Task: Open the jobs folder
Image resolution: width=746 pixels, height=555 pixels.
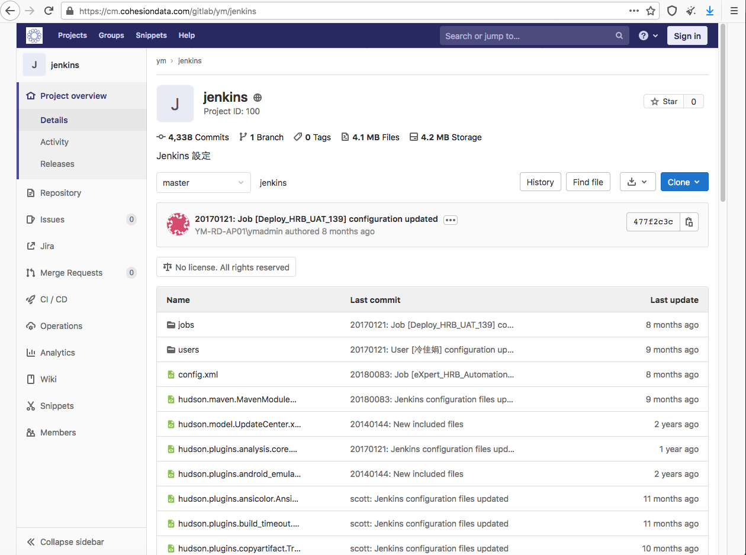Action: click(x=186, y=325)
